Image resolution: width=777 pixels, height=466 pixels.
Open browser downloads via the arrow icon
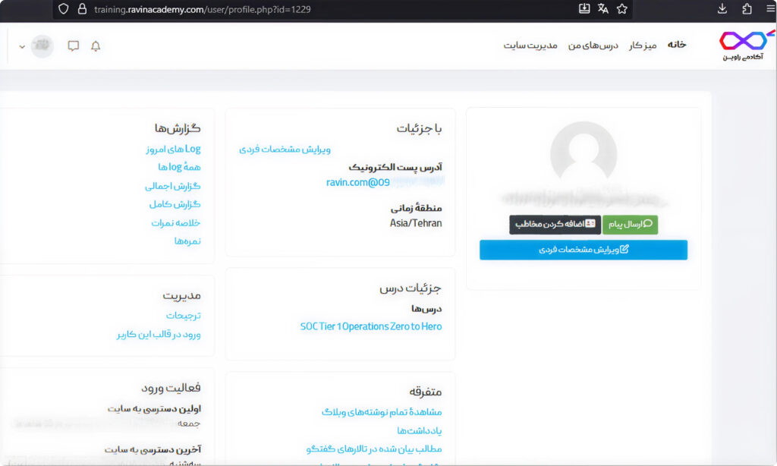722,9
